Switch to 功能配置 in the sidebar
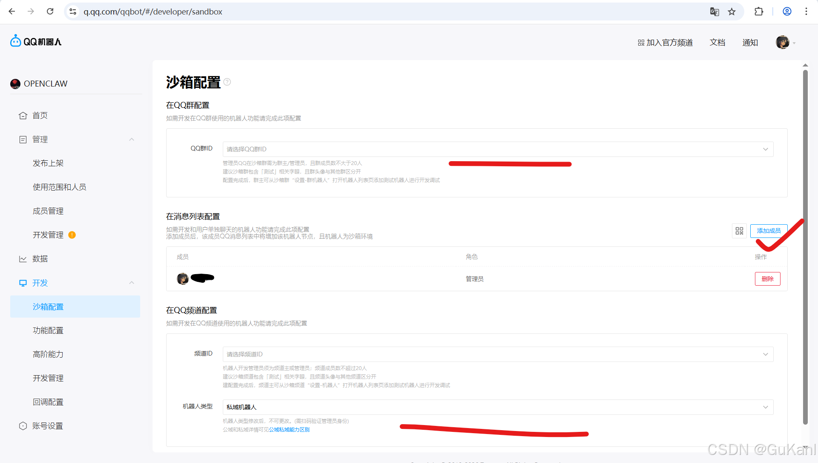 click(x=48, y=330)
